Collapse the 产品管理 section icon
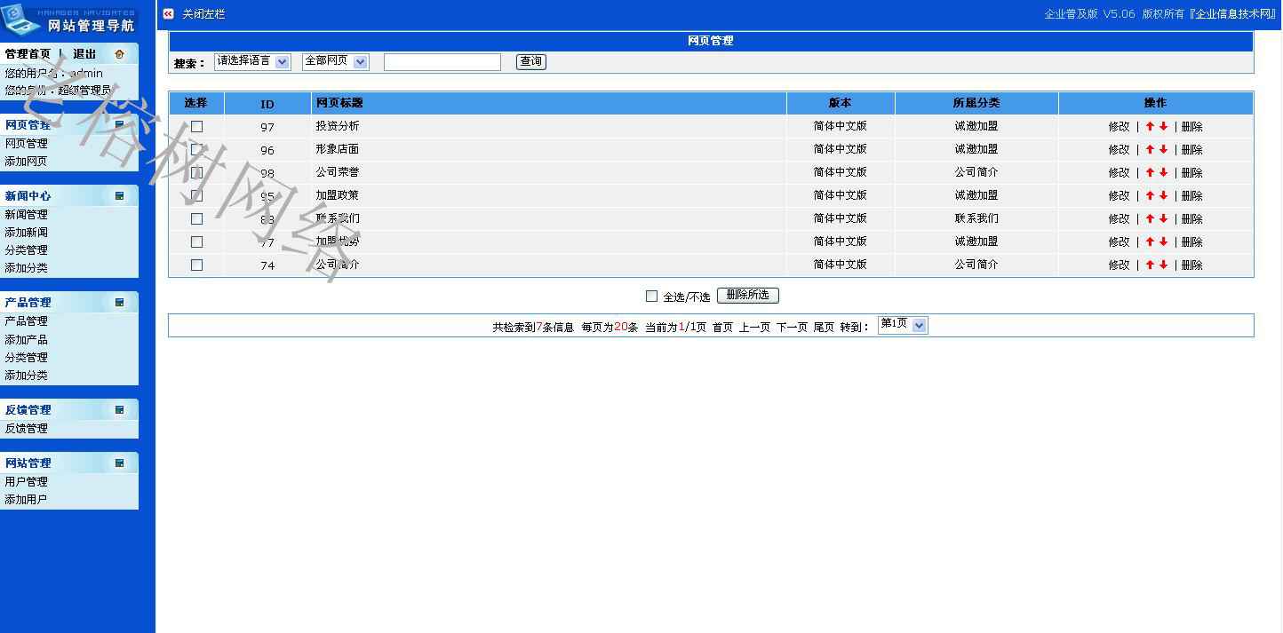Screen dimensions: 1283x633 pyautogui.click(x=119, y=302)
